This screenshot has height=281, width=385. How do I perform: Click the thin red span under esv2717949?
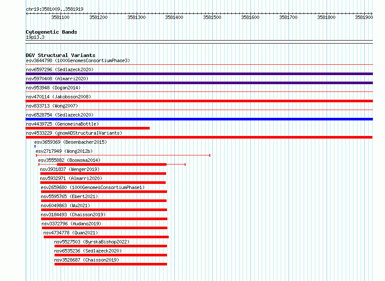pos(123,155)
